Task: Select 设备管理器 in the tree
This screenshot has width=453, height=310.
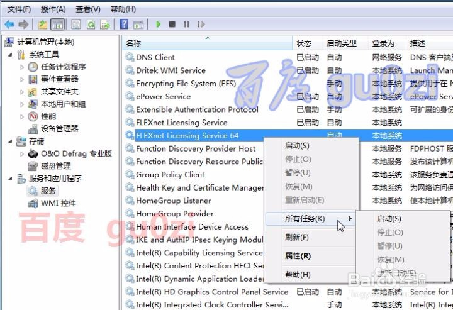Action: pos(60,129)
